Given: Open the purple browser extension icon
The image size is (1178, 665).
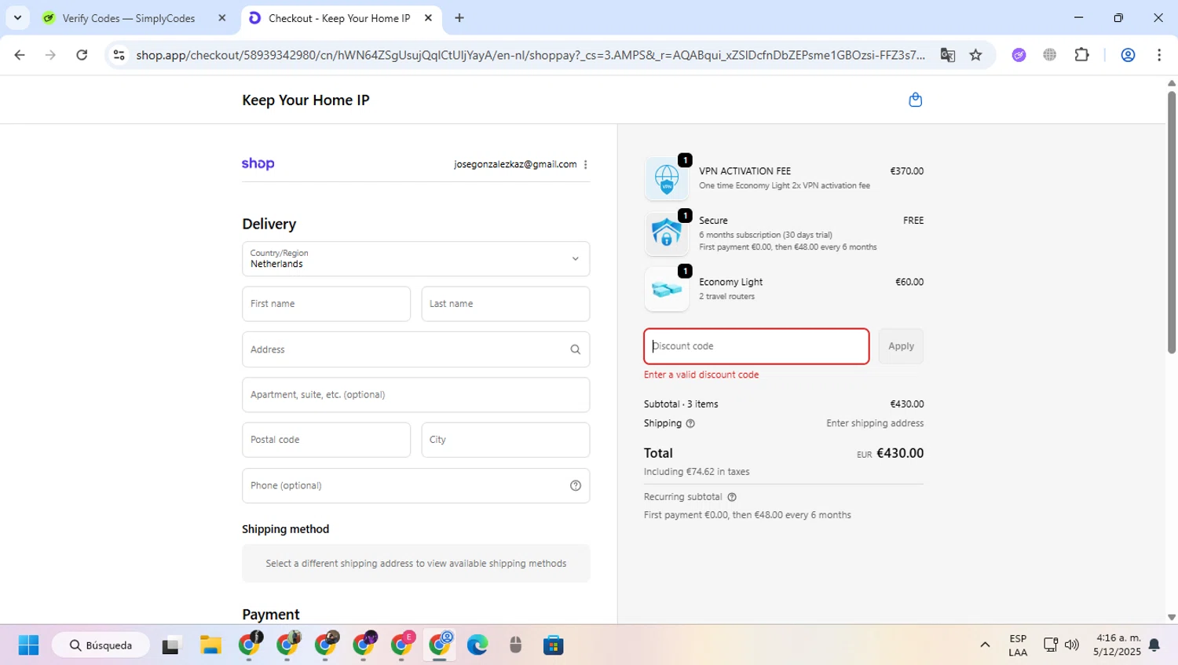Looking at the screenshot, I should tap(1019, 55).
